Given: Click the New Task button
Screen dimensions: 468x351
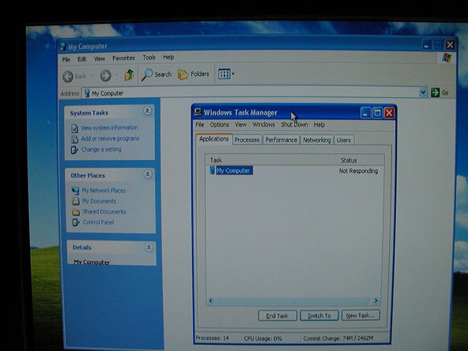Looking at the screenshot, I should [360, 315].
